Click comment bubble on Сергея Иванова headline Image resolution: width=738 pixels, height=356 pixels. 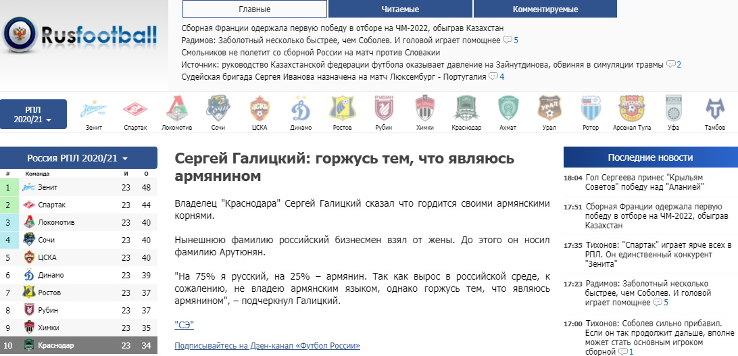(493, 76)
